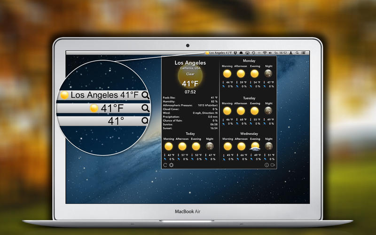Click the Today Morning thermometer icon
The height and width of the screenshot is (235, 376).
click(x=165, y=156)
